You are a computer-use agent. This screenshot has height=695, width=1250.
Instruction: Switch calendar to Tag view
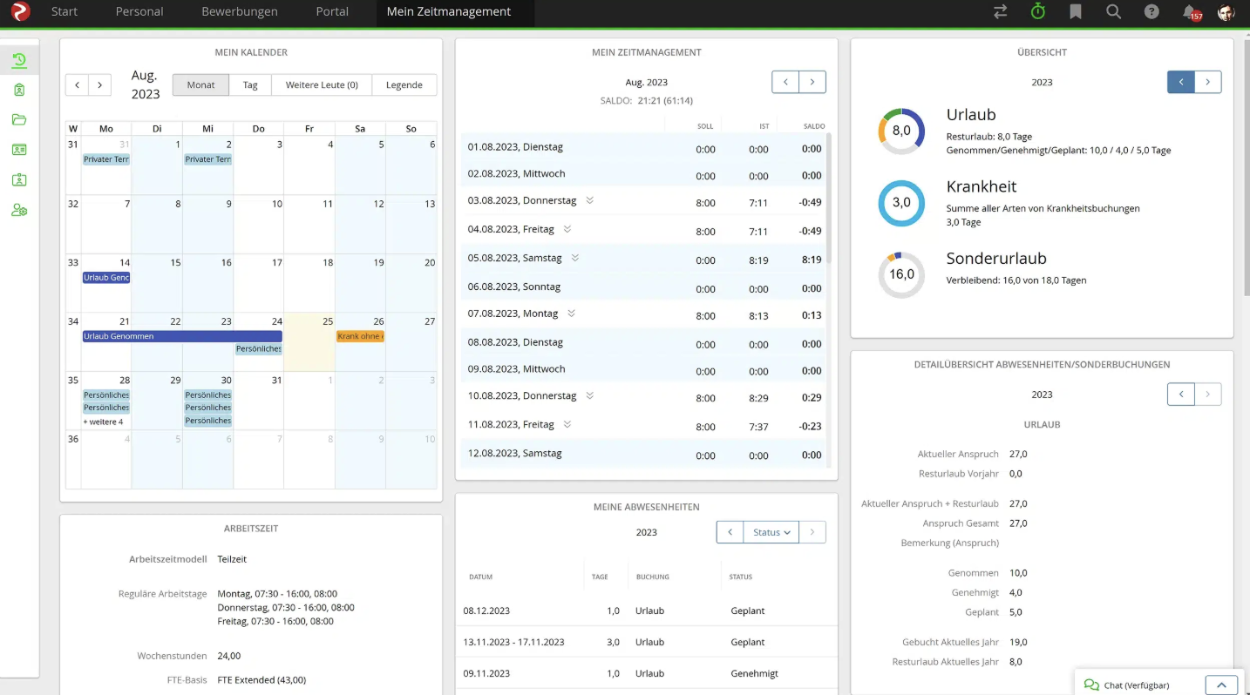(250, 84)
